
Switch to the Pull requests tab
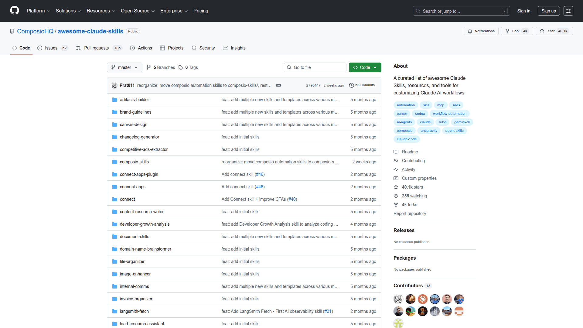coord(96,48)
